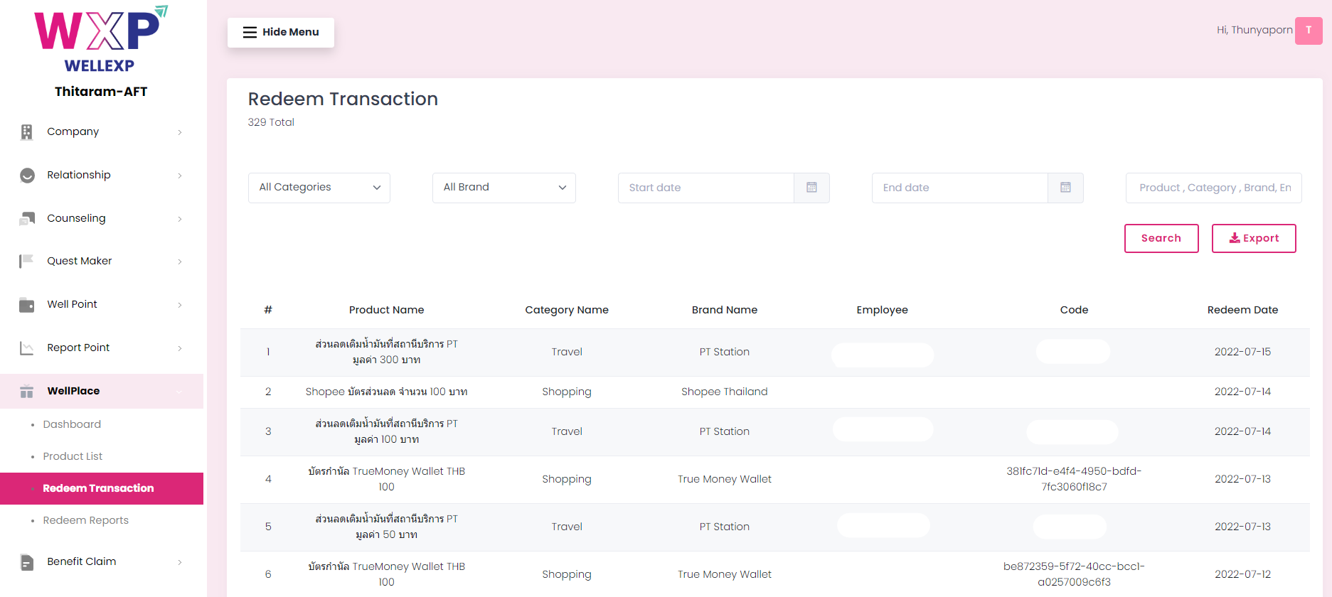The width and height of the screenshot is (1332, 597).
Task: Click the WXP WELLEXP logo
Action: point(101,39)
